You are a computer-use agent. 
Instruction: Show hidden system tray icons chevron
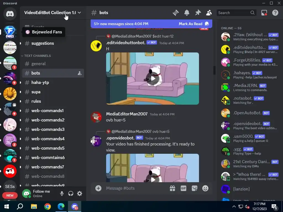(234, 206)
